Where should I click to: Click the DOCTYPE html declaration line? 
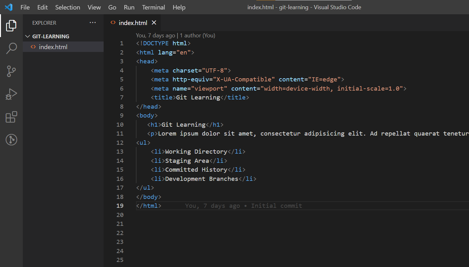coord(164,43)
